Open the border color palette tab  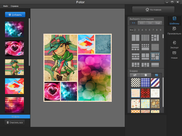click(146, 75)
